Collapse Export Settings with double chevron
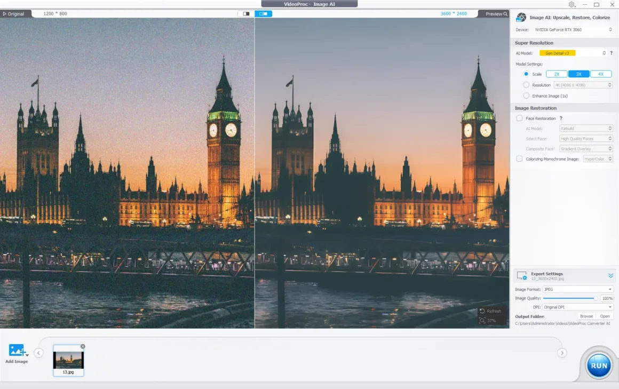Image resolution: width=619 pixels, height=389 pixels. click(x=610, y=275)
